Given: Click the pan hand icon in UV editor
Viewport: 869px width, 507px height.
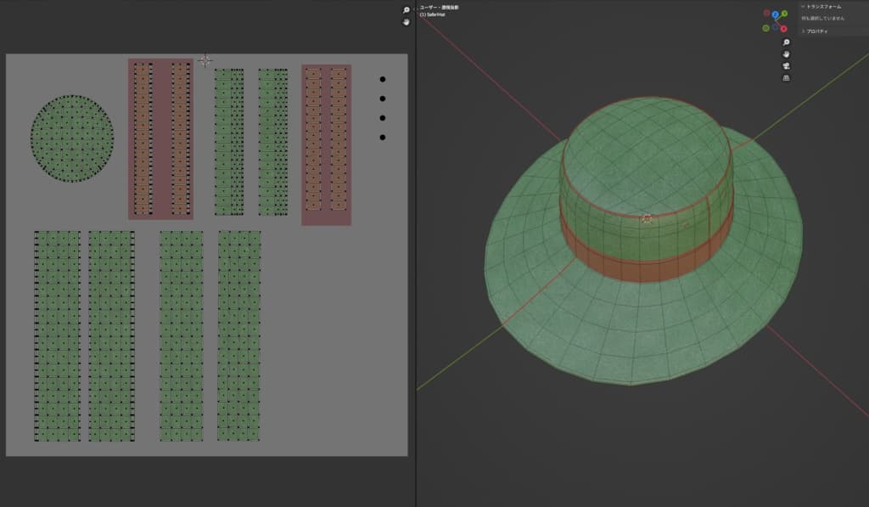Looking at the screenshot, I should pos(406,21).
